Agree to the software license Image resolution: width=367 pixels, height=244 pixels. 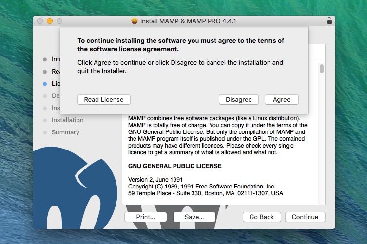[x=282, y=100]
